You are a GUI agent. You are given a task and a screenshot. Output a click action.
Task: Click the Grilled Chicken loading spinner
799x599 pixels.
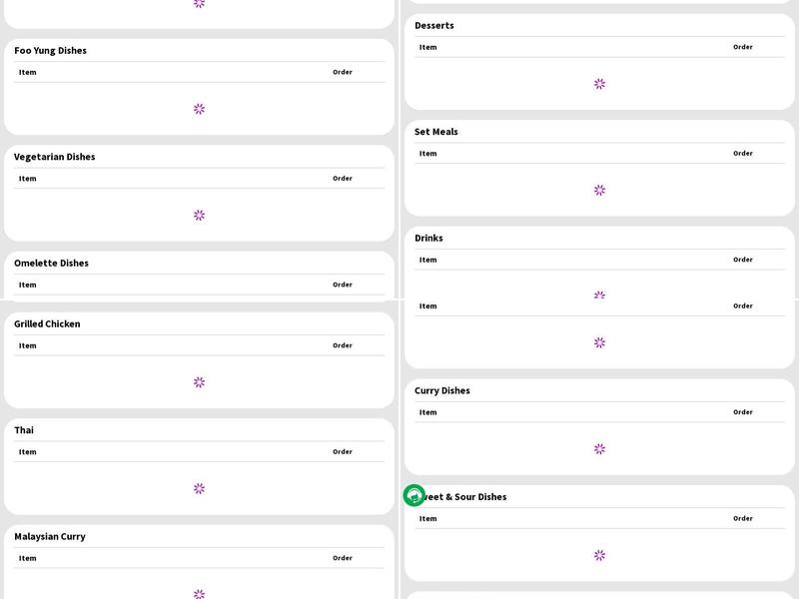coord(199,382)
